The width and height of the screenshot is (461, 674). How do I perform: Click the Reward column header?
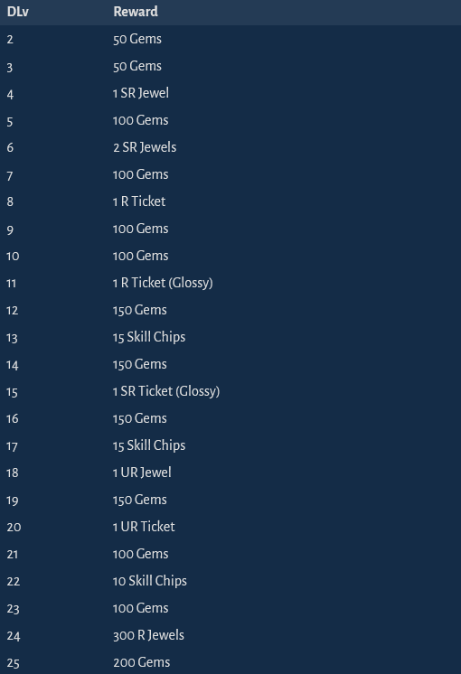pos(136,12)
